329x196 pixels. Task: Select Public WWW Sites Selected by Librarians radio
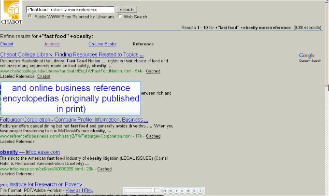click(x=30, y=16)
